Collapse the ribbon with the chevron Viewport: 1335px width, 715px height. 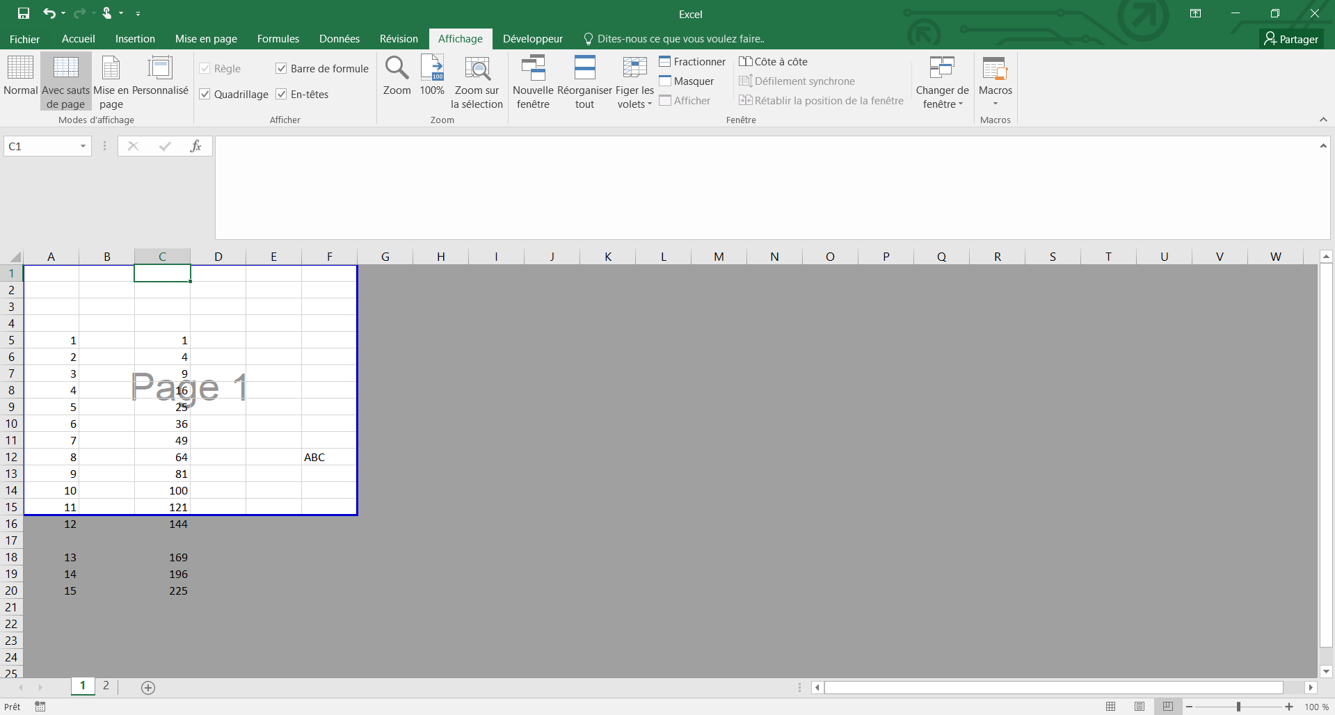point(1323,120)
